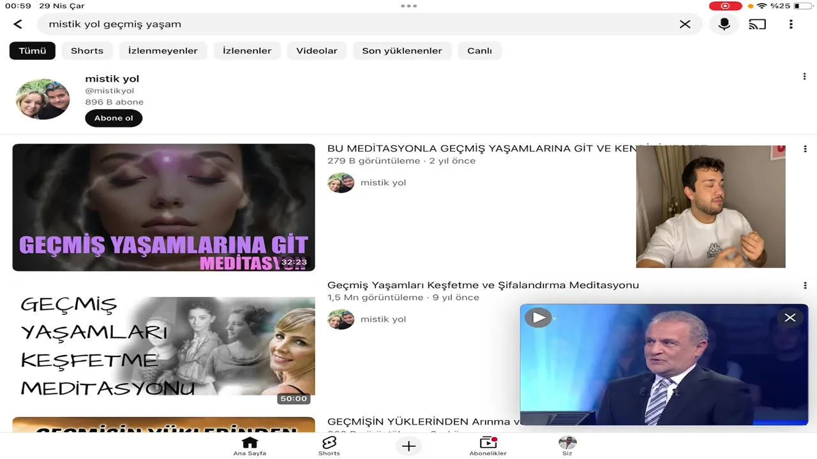
Task: Tap the three-dot multitasking handle at top
Action: tap(408, 6)
